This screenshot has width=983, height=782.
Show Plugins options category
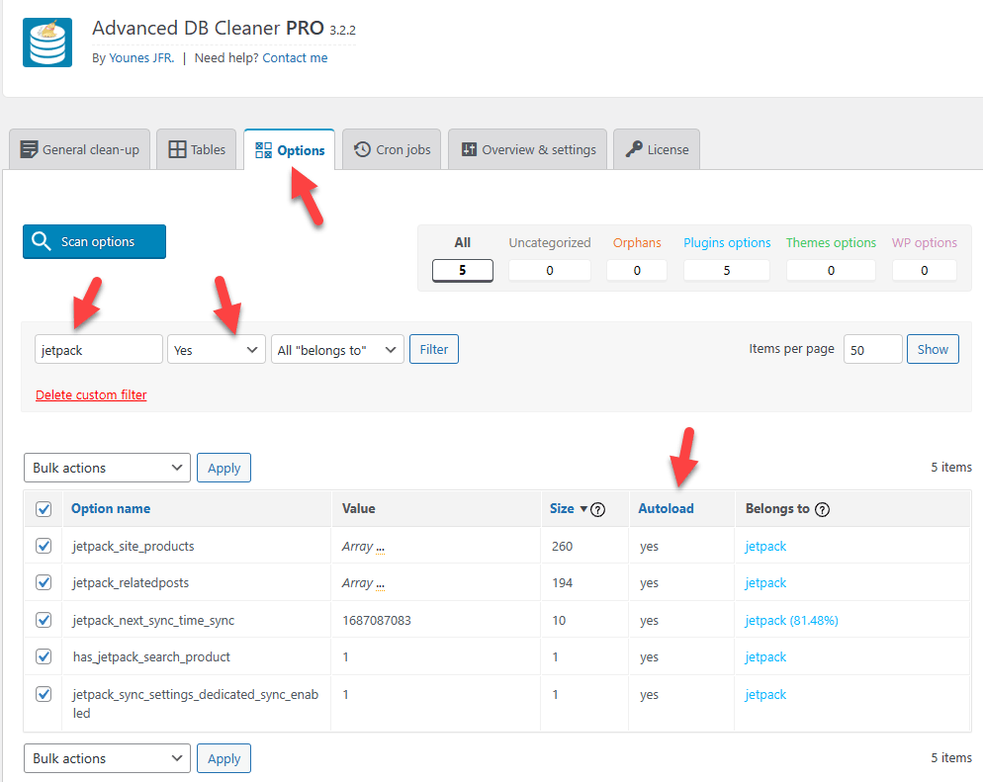(x=727, y=259)
